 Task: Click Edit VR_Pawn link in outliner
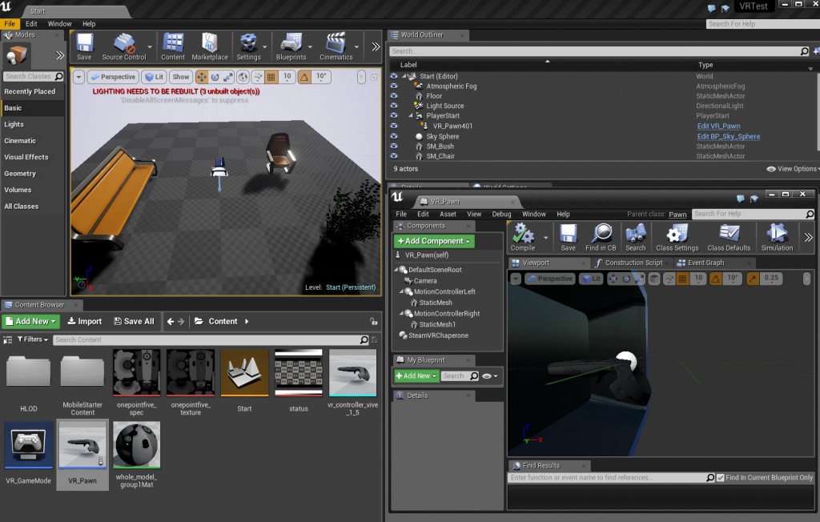coord(718,126)
